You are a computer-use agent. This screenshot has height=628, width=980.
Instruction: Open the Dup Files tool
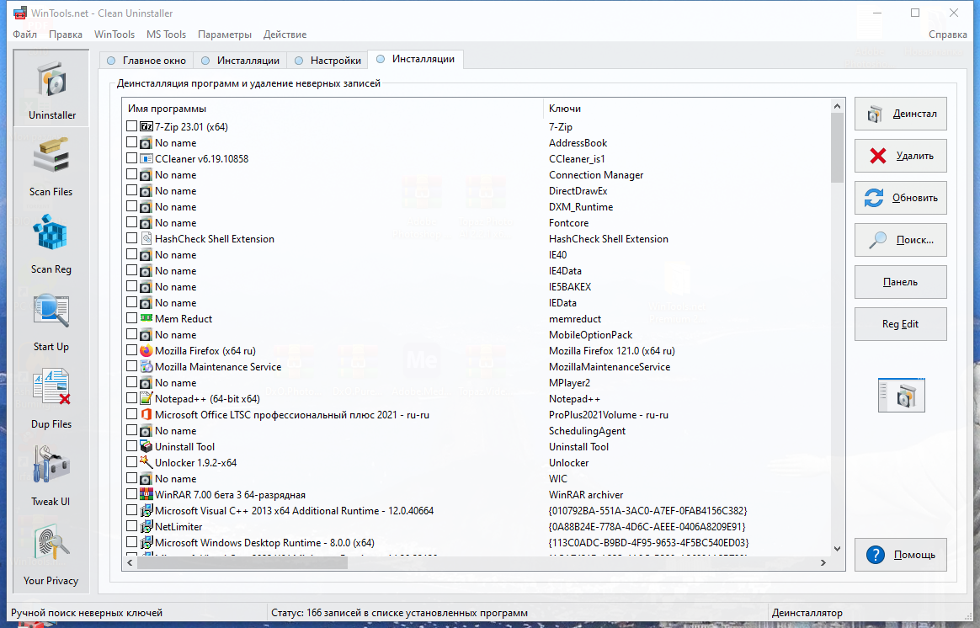(x=51, y=399)
